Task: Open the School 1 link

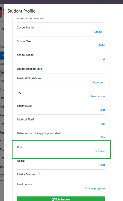Action: pyautogui.click(x=99, y=32)
